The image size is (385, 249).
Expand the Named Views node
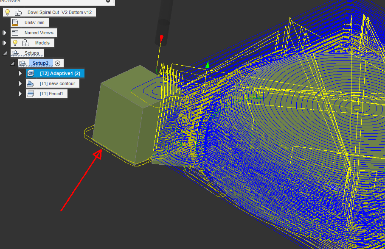(x=4, y=32)
